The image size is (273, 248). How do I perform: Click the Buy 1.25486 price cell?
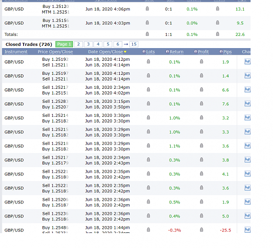(55, 227)
